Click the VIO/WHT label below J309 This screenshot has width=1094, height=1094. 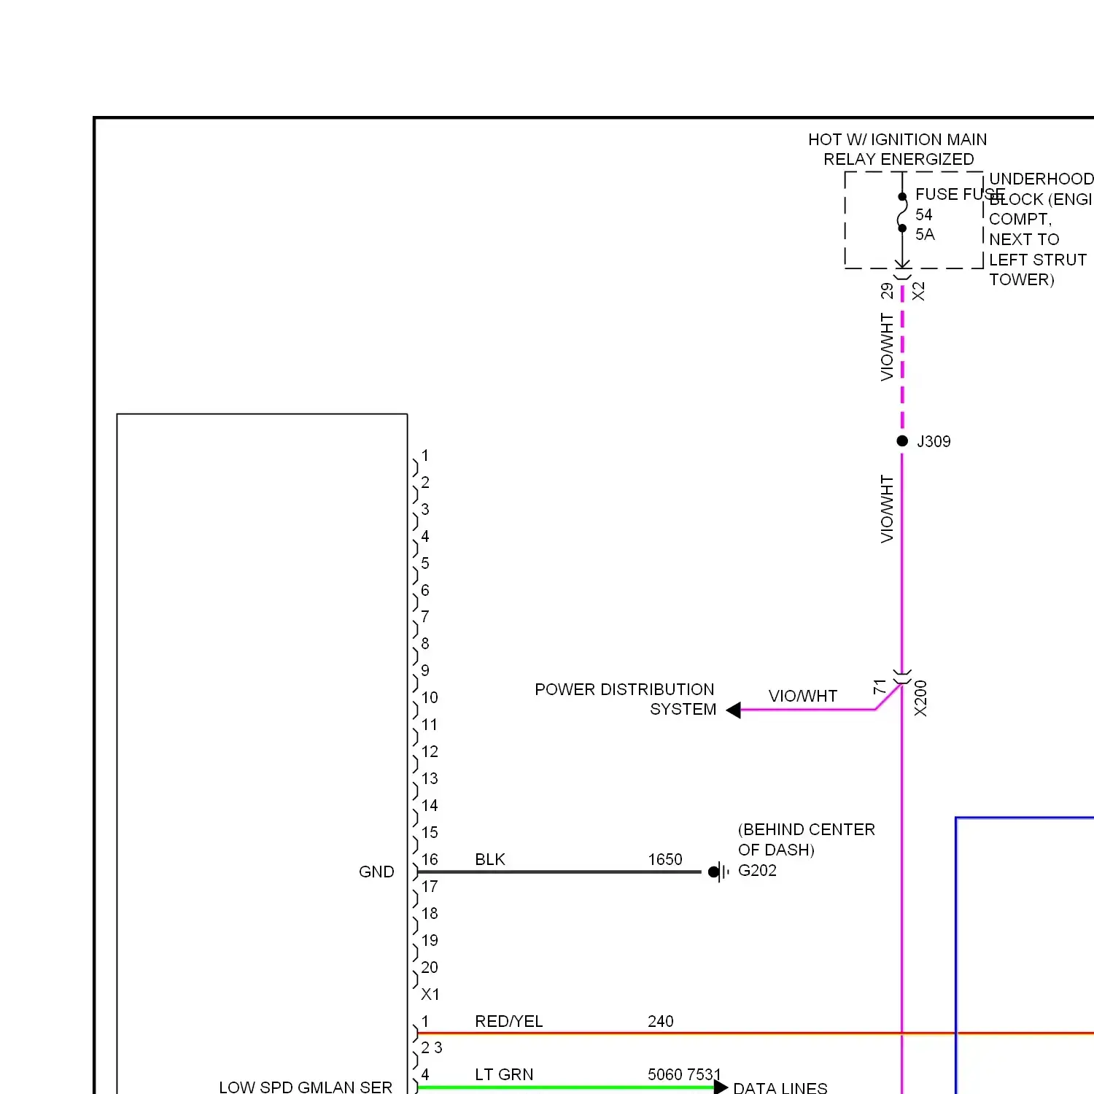tap(887, 509)
